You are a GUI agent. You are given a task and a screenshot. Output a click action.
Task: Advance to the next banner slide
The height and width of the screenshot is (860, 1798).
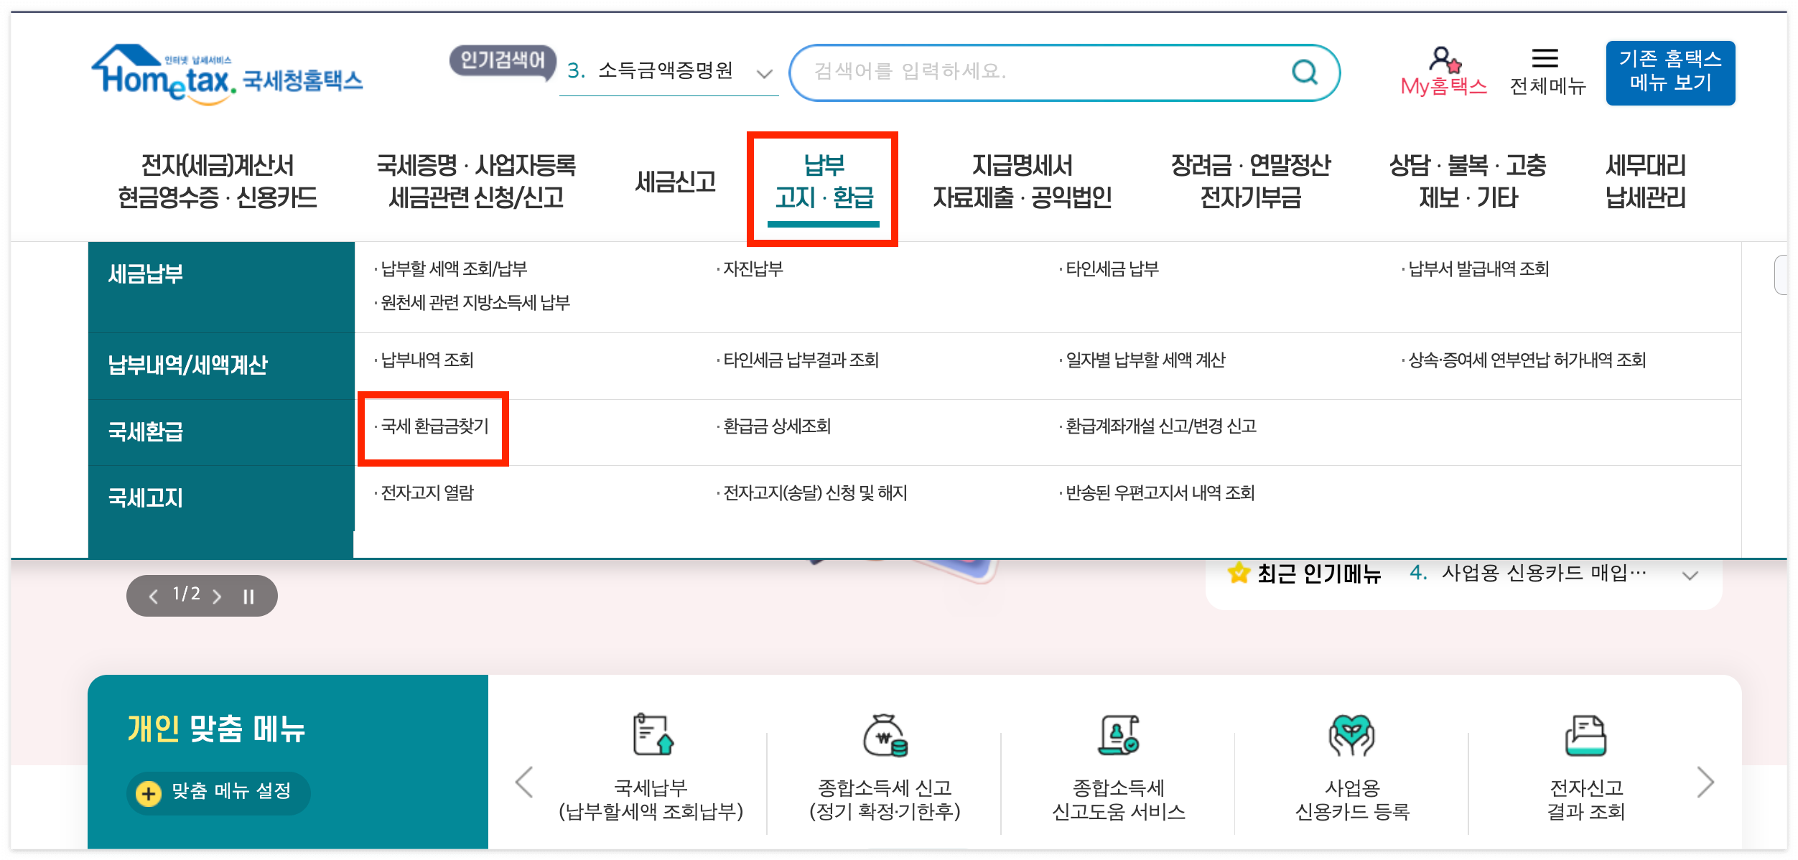point(218,595)
